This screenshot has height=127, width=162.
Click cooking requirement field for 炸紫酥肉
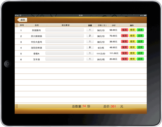coord(65,30)
